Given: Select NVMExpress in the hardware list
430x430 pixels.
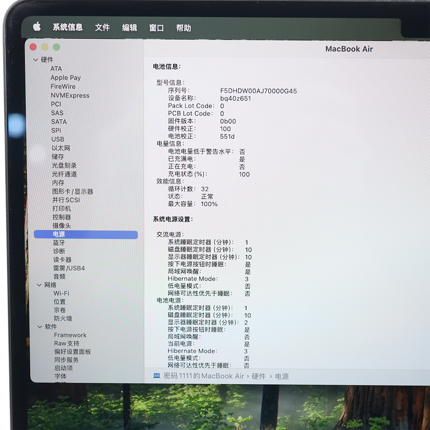Looking at the screenshot, I should 70,96.
